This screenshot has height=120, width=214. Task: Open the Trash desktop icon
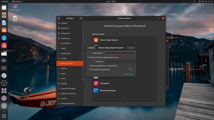click(15, 19)
